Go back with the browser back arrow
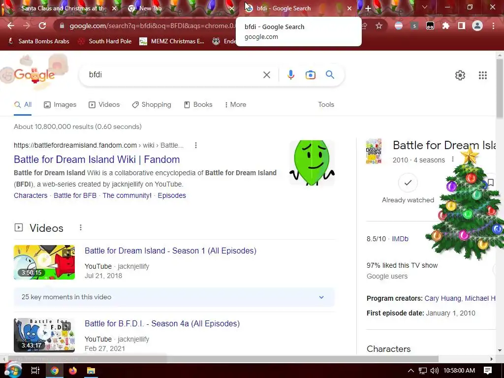The height and width of the screenshot is (378, 504). point(11,26)
